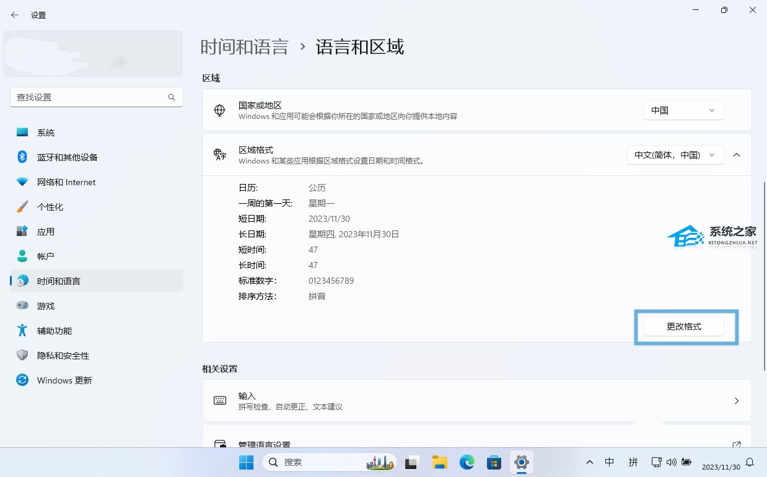
Task: Click the 更改格式 button
Action: coord(683,326)
